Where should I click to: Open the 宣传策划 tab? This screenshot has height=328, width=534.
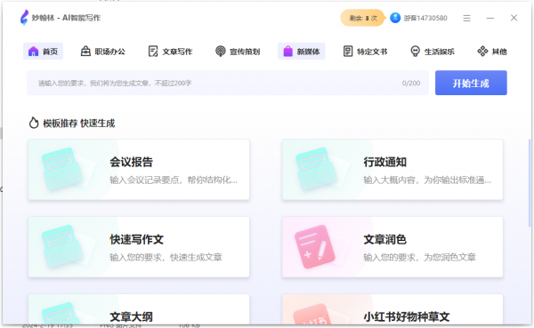pos(238,52)
